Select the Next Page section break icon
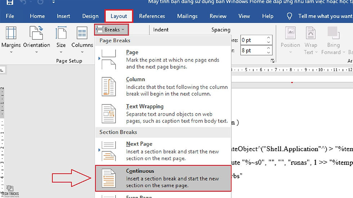The image size is (353, 198). 109,151
